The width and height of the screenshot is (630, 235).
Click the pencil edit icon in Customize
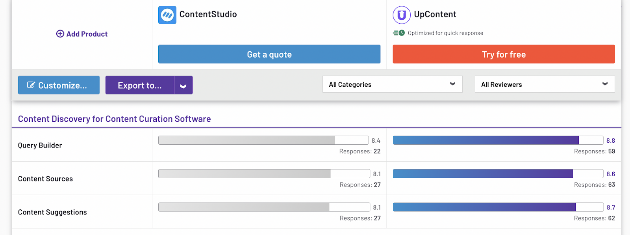point(31,85)
